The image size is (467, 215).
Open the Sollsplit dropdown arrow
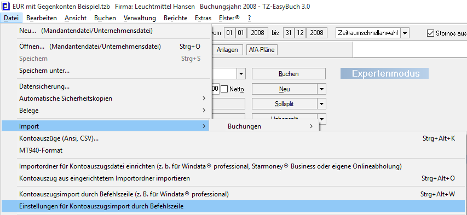322,104
